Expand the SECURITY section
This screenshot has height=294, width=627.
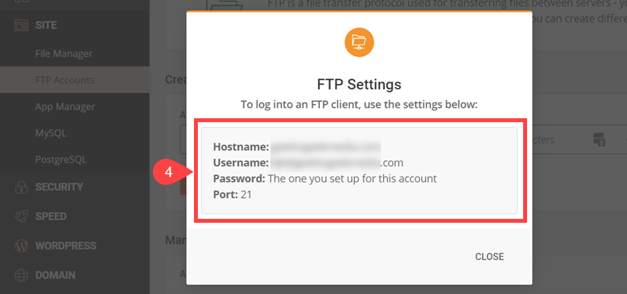tap(59, 187)
